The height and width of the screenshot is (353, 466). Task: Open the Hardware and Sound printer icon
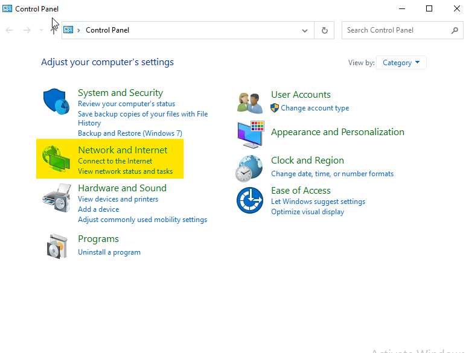coord(57,197)
